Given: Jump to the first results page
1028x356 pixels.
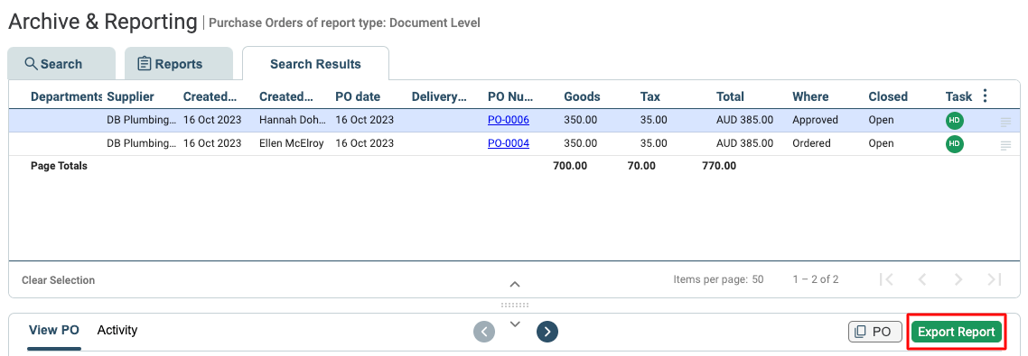Looking at the screenshot, I should [886, 279].
